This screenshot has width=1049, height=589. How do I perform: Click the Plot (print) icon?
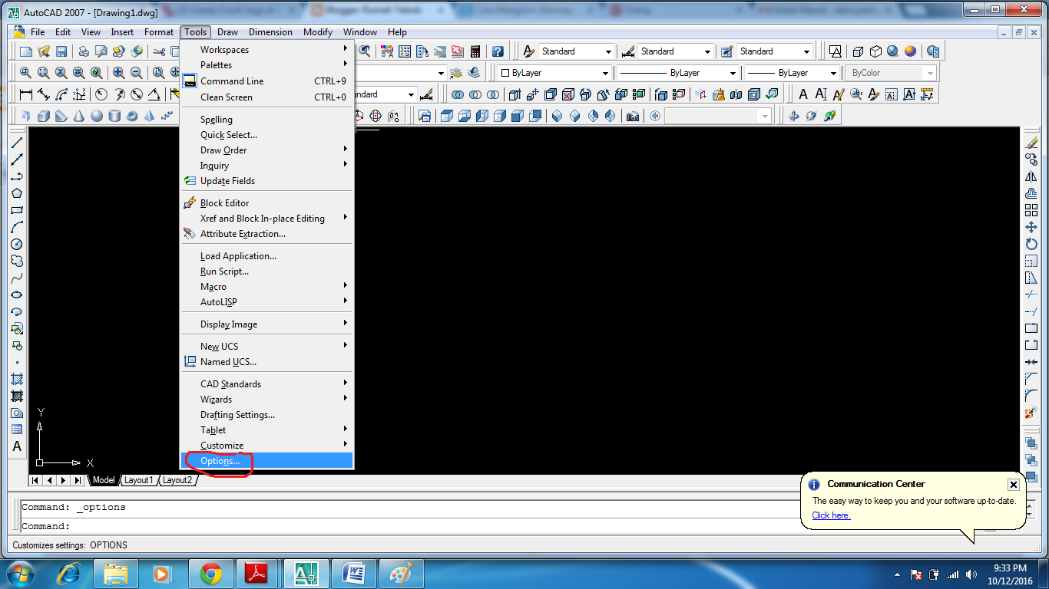[x=83, y=51]
